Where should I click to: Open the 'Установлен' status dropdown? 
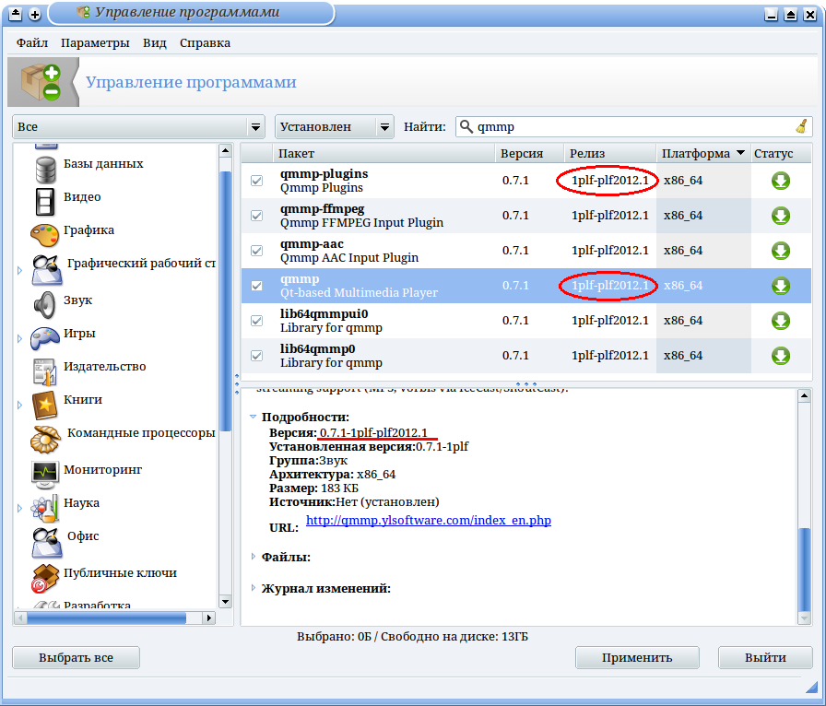pyautogui.click(x=334, y=127)
